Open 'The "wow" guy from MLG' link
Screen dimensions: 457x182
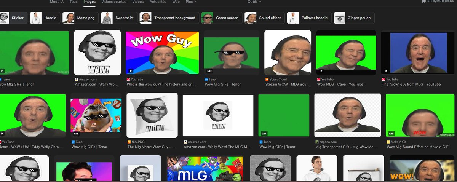pyautogui.click(x=411, y=84)
